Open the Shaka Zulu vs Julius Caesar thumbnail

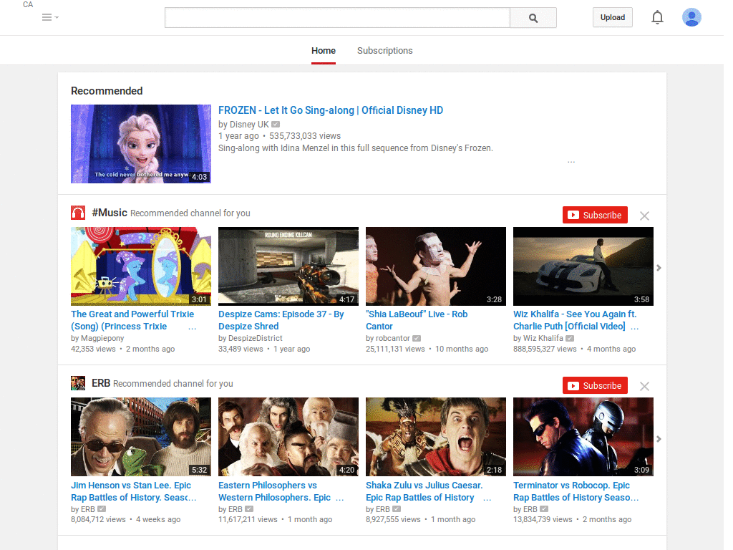[x=436, y=437]
